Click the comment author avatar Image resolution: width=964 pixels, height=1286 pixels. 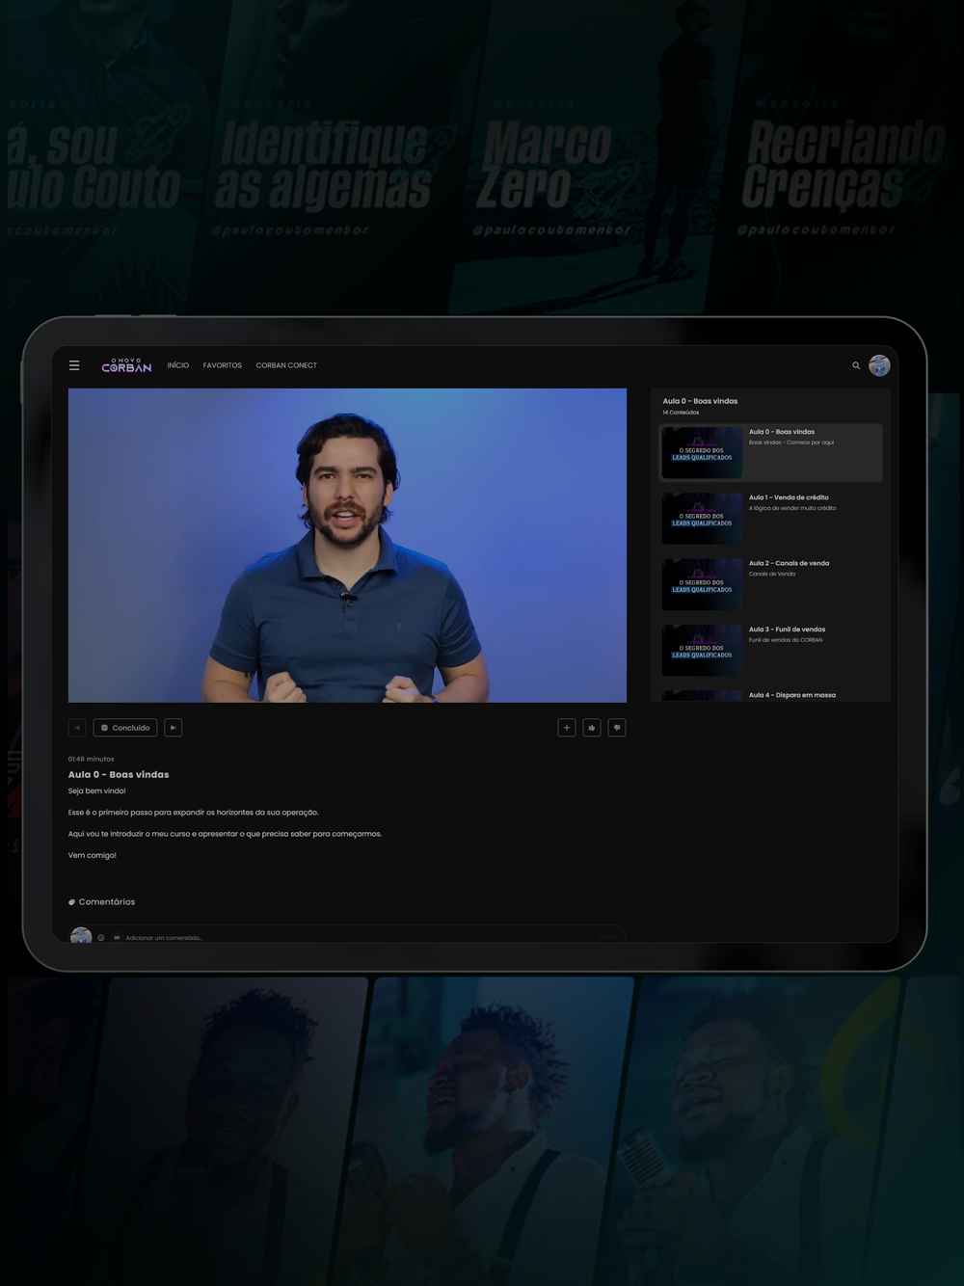81,935
